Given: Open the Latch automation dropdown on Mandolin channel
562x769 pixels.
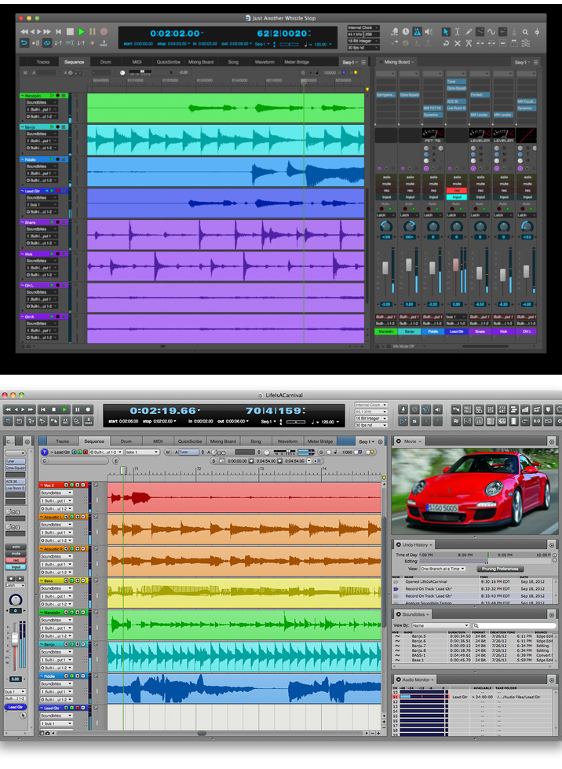Looking at the screenshot, I should (385, 215).
